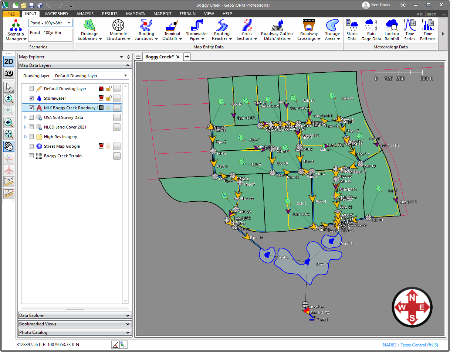
Task: Expand the Data Explorer panel
Action: point(75,315)
